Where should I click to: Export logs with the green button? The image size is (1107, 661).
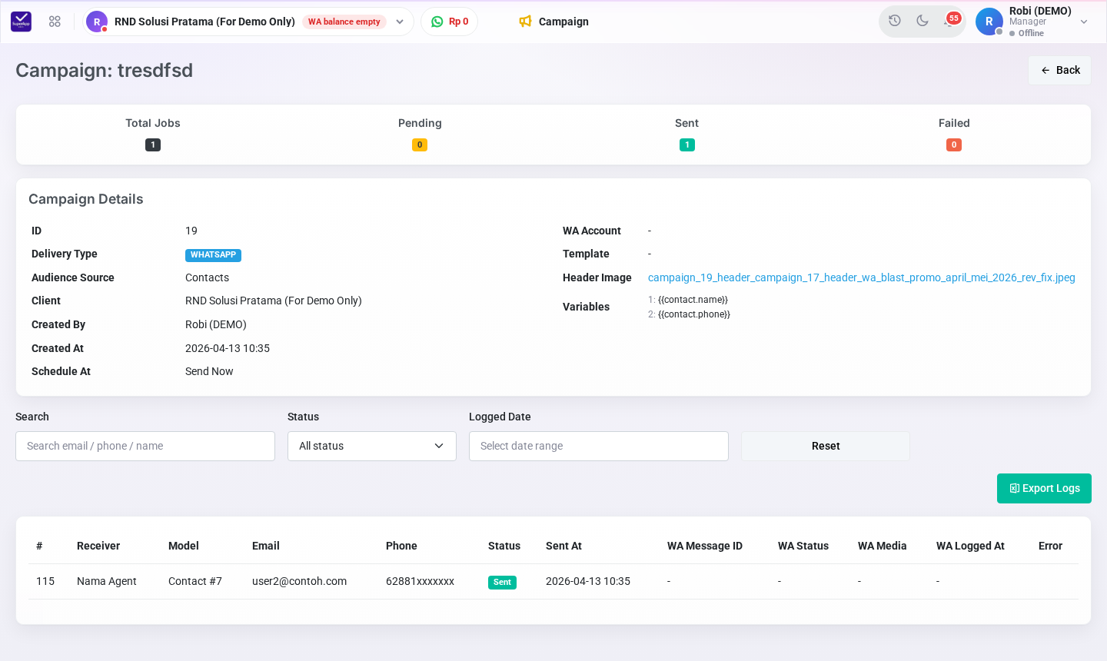(x=1044, y=488)
